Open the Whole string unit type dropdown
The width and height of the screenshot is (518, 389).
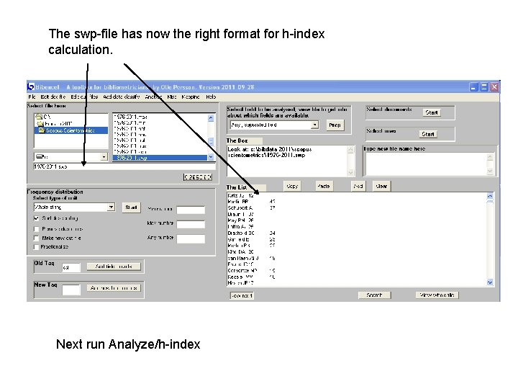coord(112,207)
